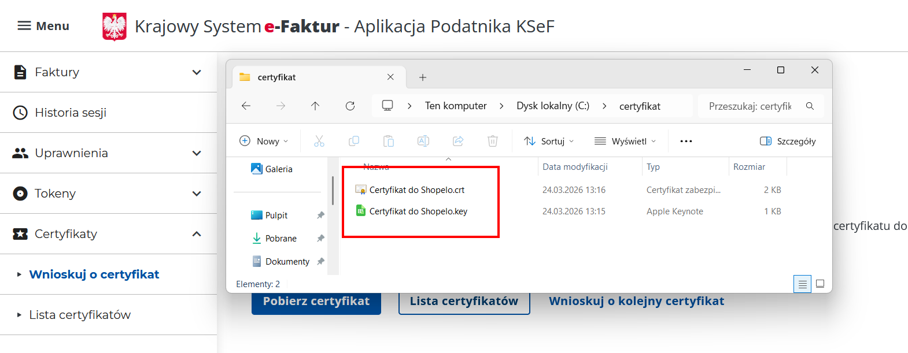Toggle the Szczegóły details pane
908x353 pixels.
(x=788, y=141)
